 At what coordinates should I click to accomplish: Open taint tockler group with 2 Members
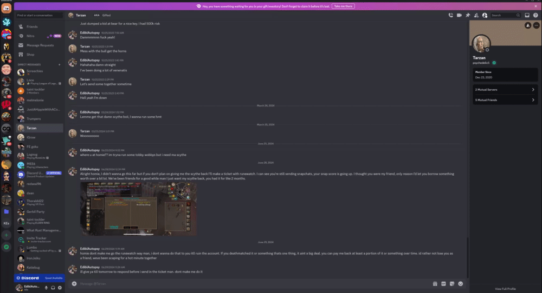click(x=39, y=91)
